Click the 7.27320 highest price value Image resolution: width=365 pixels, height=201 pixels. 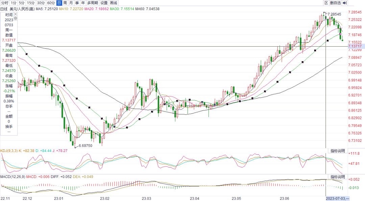9,60
